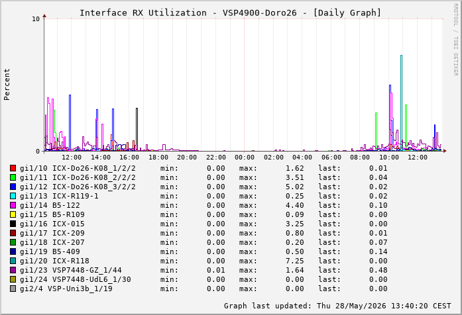
Task: Click the 18:00 time axis label
Action: 158,157
